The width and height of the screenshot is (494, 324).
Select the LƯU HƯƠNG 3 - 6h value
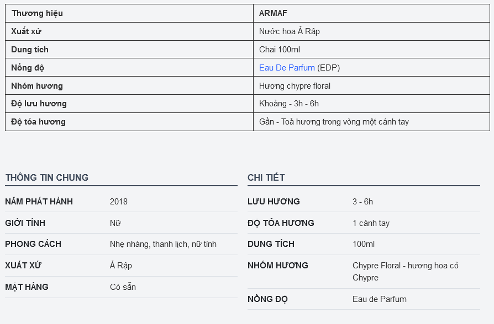362,202
